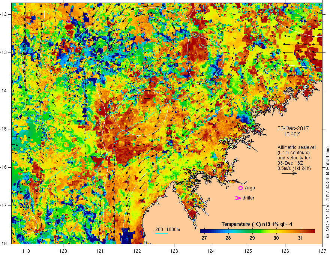Screen dimensions: 330x255
Task: Click the '(0.1m contours)' text
Action: 294,153
